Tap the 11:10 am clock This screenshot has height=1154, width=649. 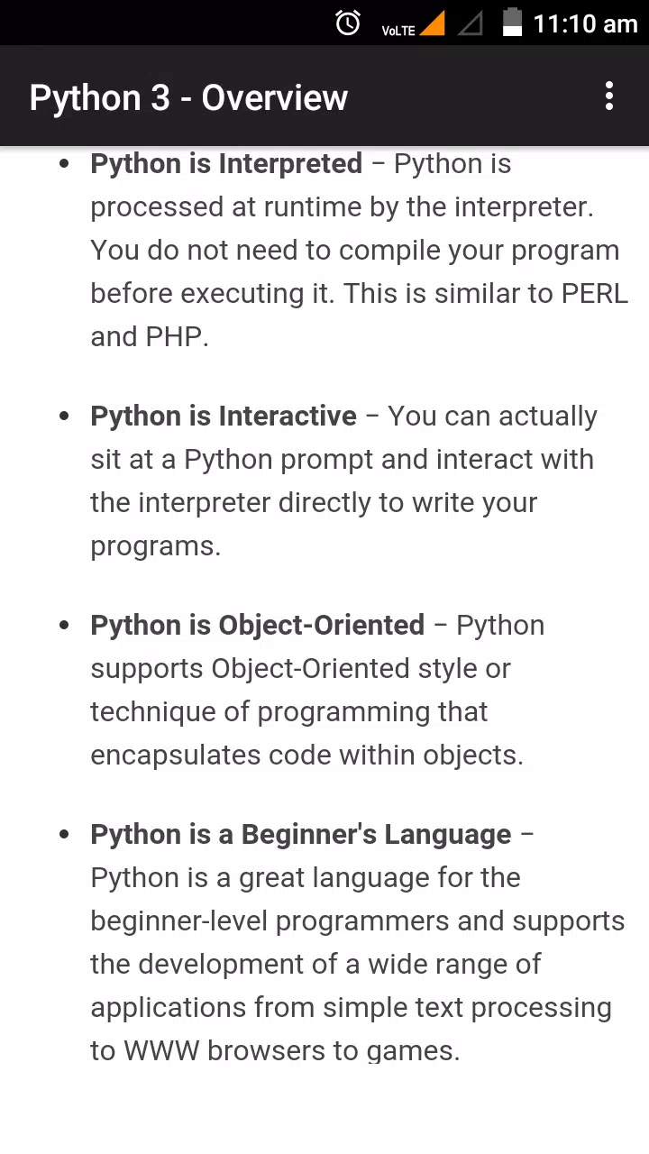pyautogui.click(x=585, y=23)
